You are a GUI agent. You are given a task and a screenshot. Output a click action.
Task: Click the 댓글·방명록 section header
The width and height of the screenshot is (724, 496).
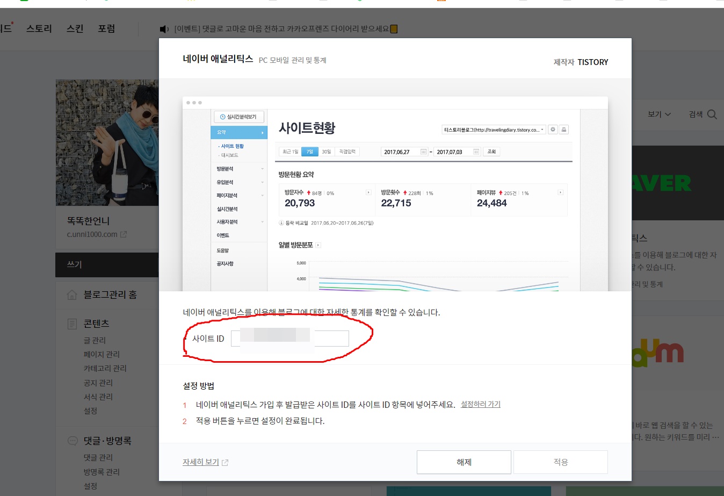click(107, 441)
